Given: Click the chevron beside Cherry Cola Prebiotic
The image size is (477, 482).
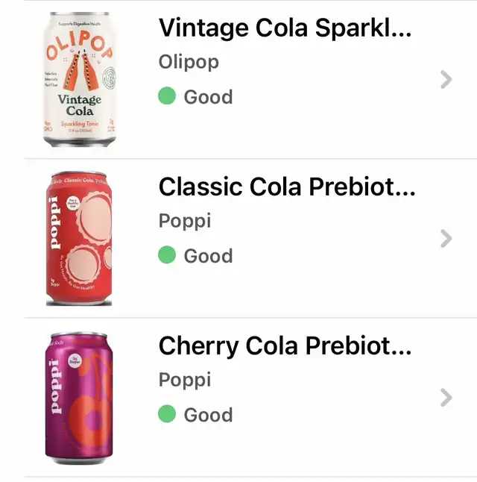Looking at the screenshot, I should pos(446,398).
